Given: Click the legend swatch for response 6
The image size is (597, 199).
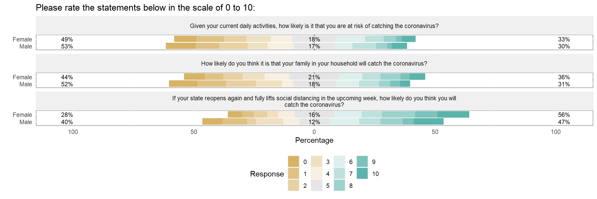Looking at the screenshot, I should (x=339, y=161).
